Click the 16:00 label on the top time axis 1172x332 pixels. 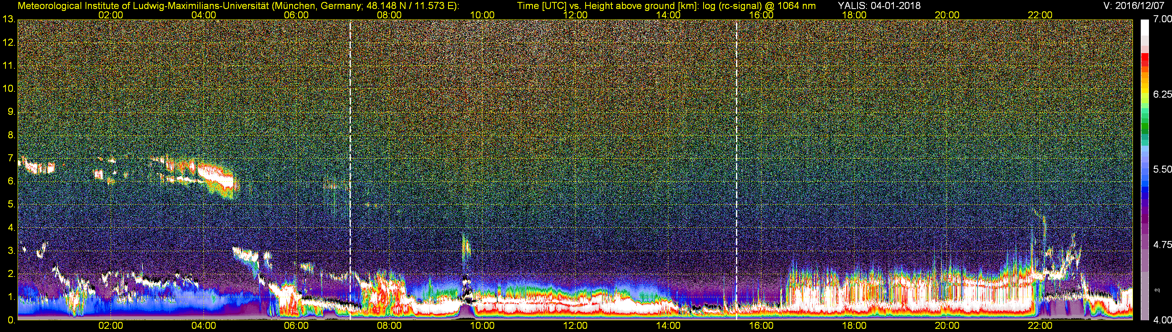(761, 15)
